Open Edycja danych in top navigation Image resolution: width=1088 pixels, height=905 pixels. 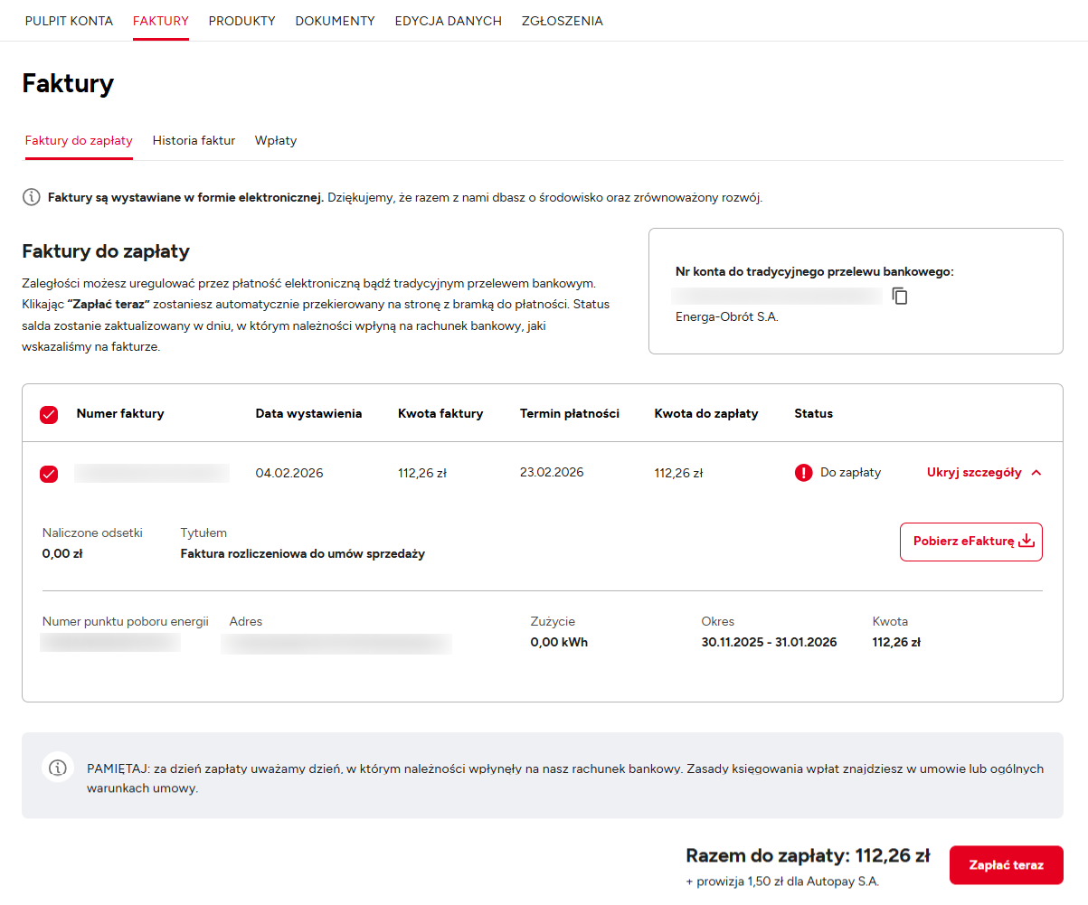click(448, 21)
